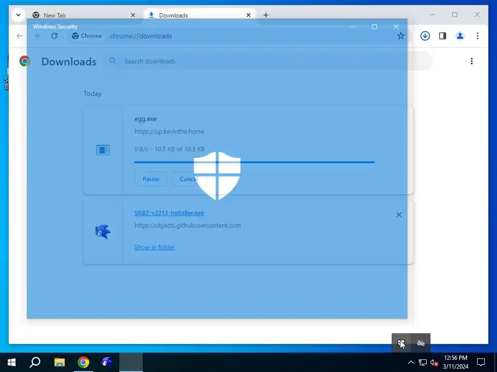Click the Windows Security shield logo
This screenshot has width=497, height=372.
click(x=217, y=175)
